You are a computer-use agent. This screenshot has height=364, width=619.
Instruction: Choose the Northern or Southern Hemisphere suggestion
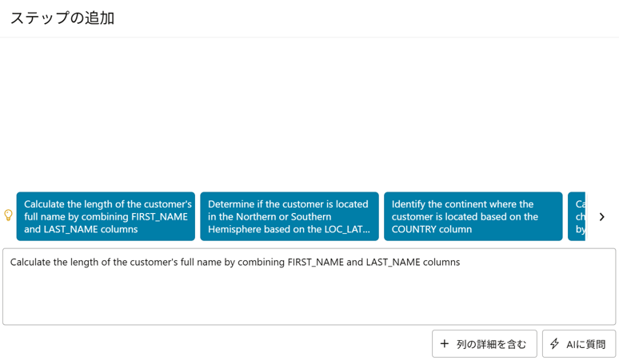click(x=290, y=216)
